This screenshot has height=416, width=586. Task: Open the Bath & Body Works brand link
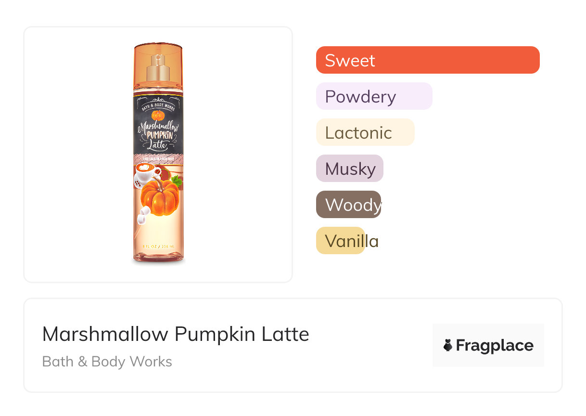tap(107, 362)
